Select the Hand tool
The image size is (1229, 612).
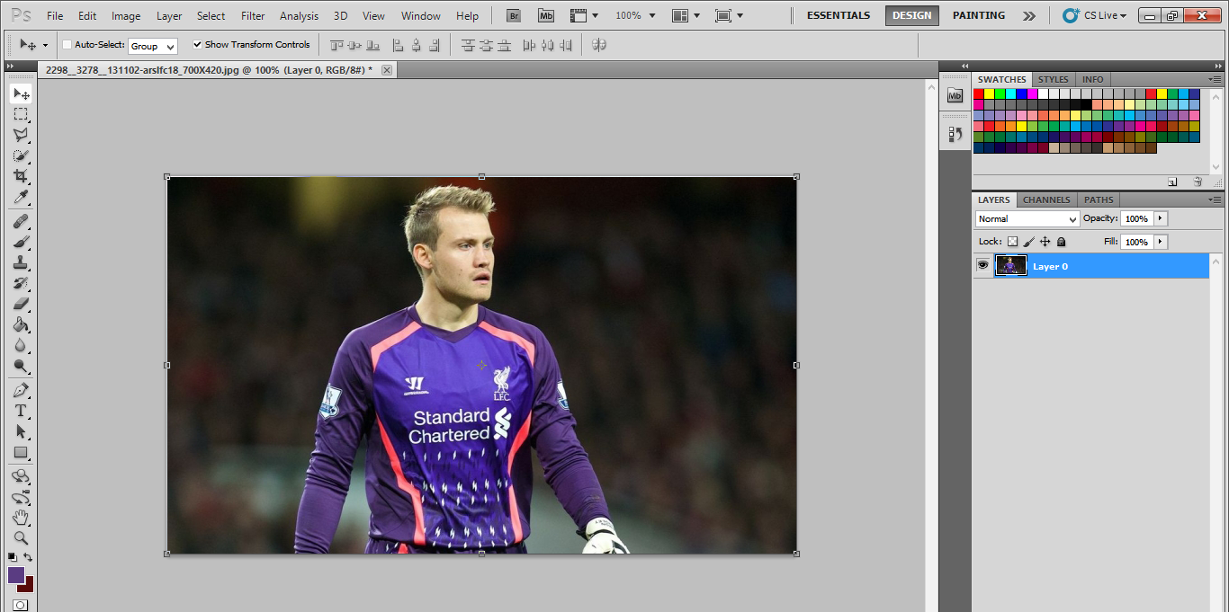[21, 518]
